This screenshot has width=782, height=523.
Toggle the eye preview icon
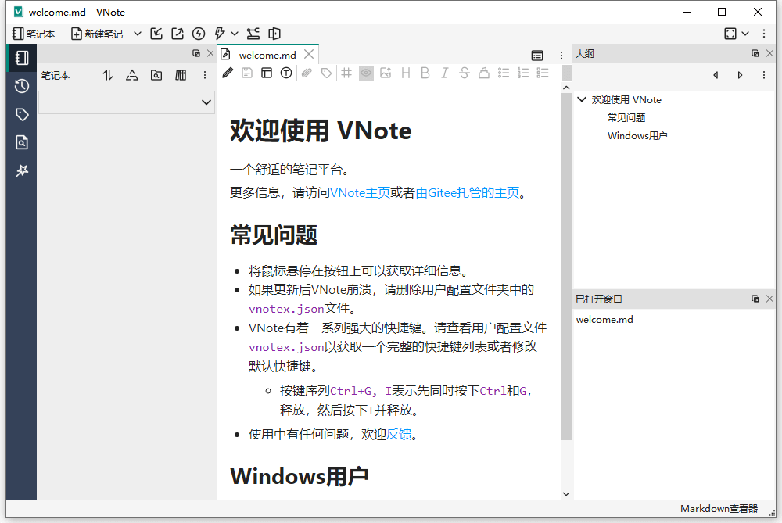(366, 73)
